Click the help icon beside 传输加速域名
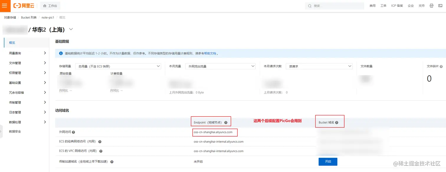Image resolution: width=446 pixels, height=172 pixels. 112,162
